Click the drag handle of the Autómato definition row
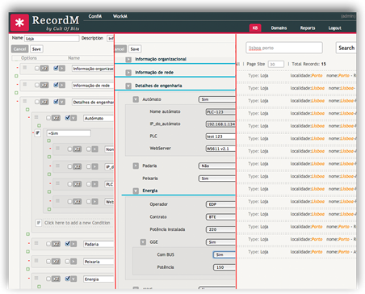 point(36,117)
